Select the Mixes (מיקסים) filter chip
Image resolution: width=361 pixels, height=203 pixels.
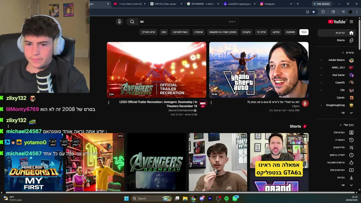point(247,32)
